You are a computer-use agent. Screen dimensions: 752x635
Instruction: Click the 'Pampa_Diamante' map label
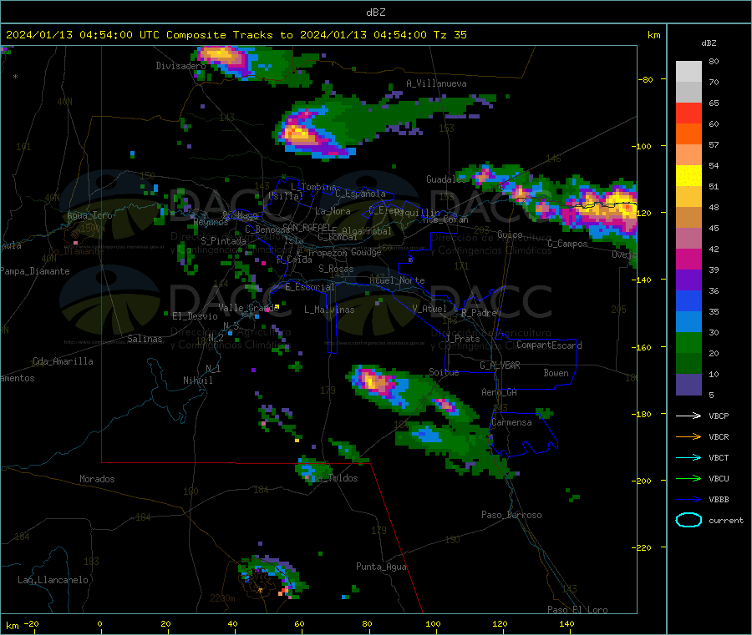pyautogui.click(x=34, y=271)
